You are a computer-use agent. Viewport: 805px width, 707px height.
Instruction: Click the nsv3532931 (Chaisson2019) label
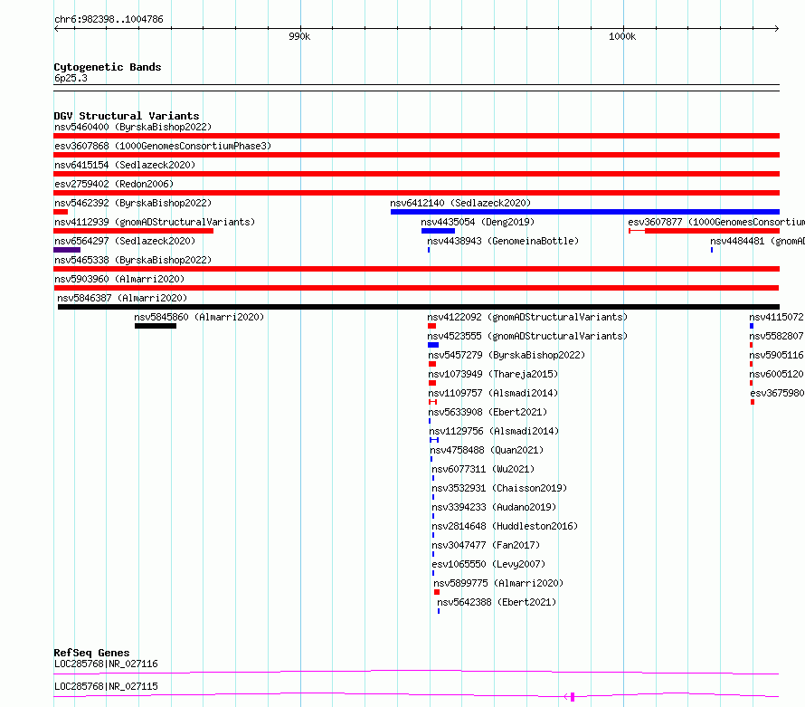coord(499,488)
